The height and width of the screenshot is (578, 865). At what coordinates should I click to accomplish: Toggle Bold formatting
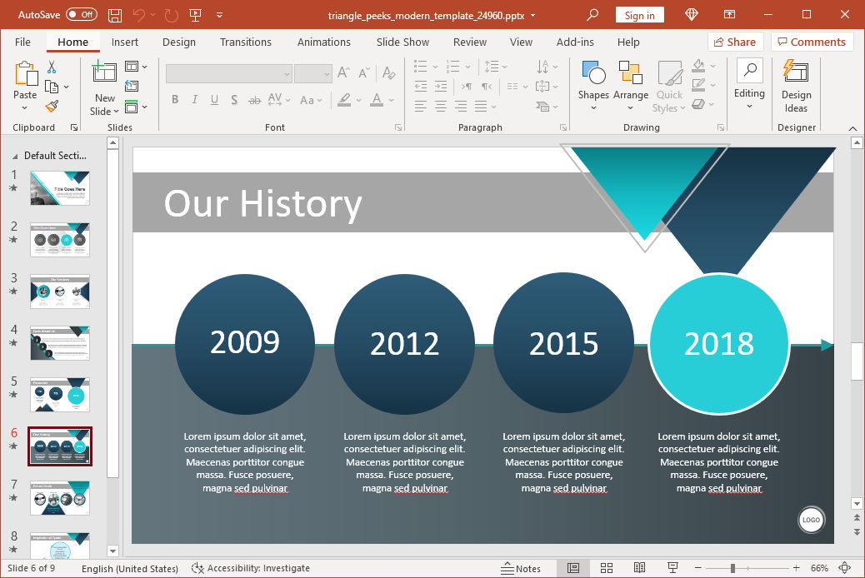175,100
